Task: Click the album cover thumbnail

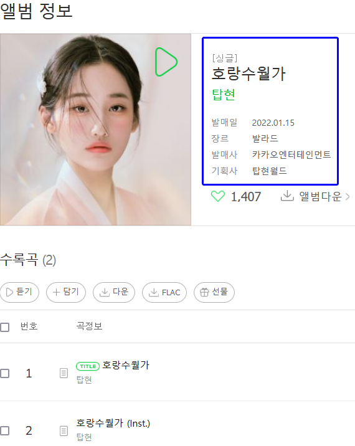Action: (x=95, y=130)
